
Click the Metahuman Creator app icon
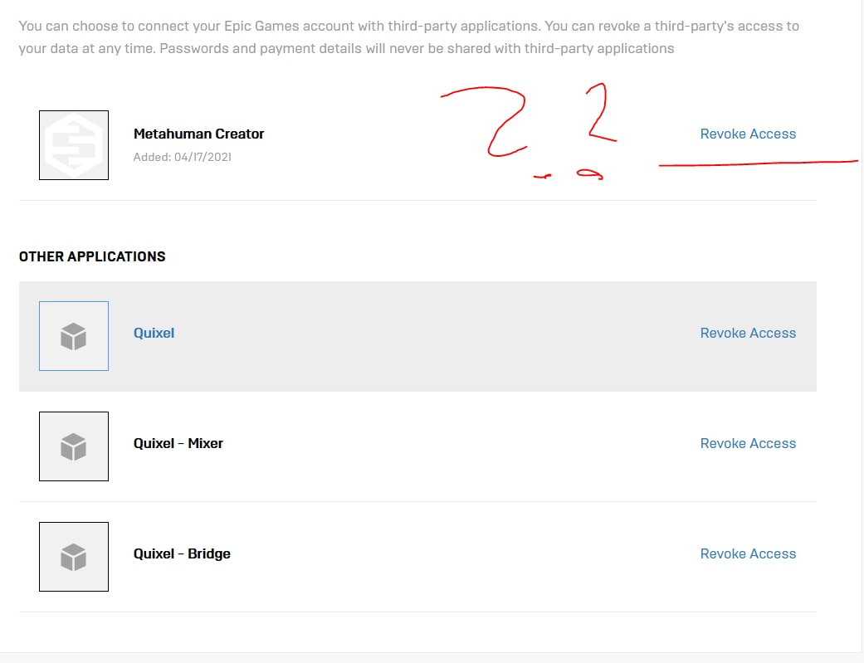[74, 145]
